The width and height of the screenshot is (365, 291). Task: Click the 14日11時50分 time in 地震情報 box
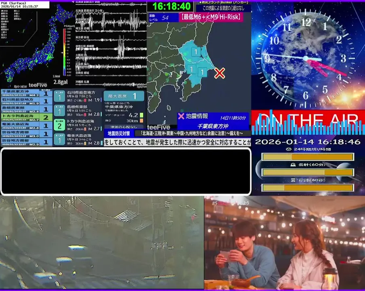click(233, 118)
